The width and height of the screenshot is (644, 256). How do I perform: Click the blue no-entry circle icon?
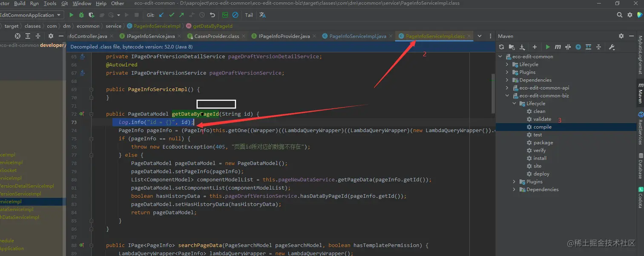pos(235,15)
